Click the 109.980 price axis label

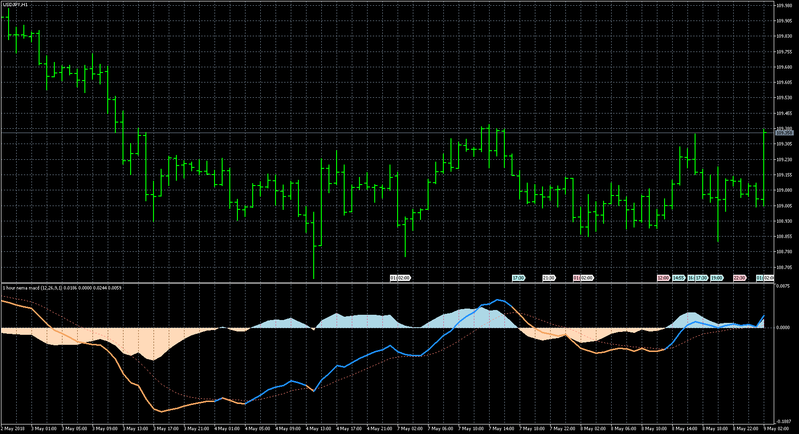tap(784, 6)
